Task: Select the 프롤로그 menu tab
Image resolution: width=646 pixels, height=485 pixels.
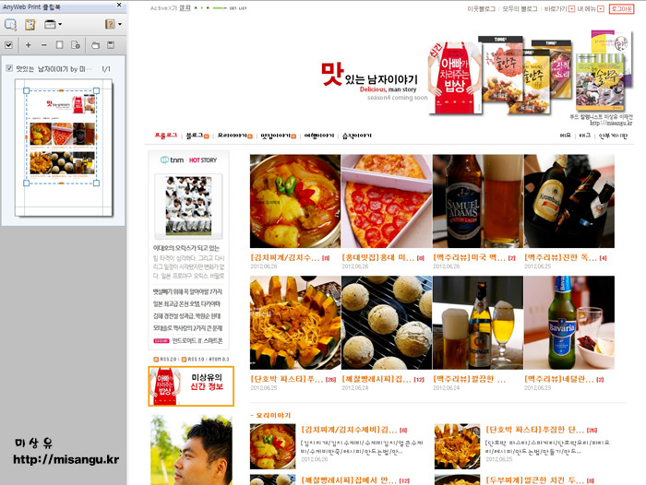Action: pos(166,136)
